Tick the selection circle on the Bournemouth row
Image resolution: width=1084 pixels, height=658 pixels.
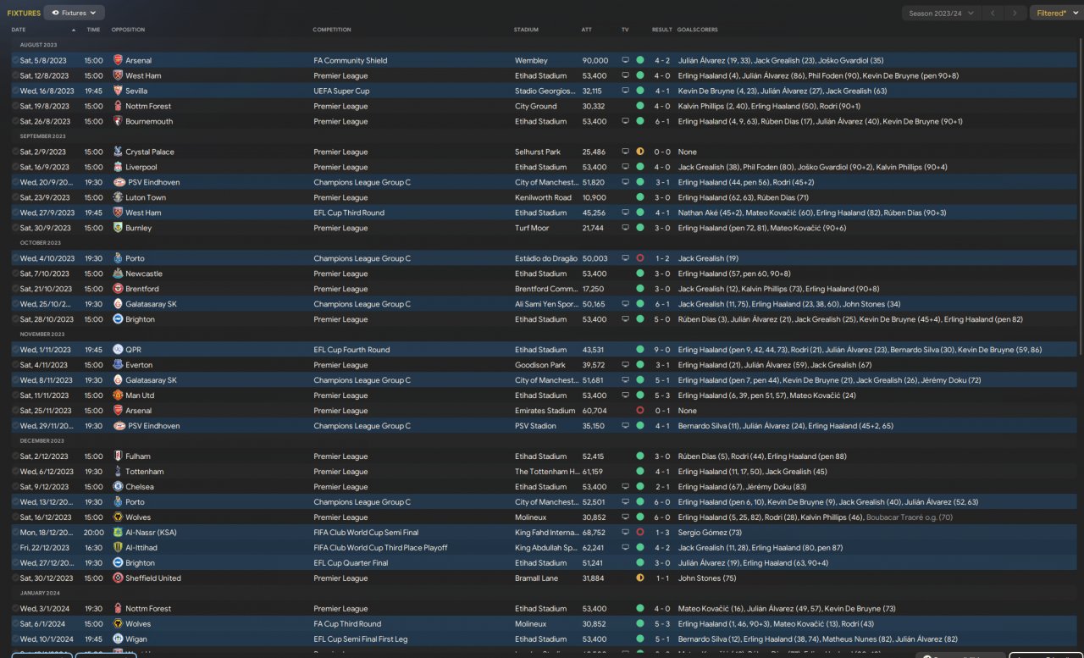[x=14, y=122]
